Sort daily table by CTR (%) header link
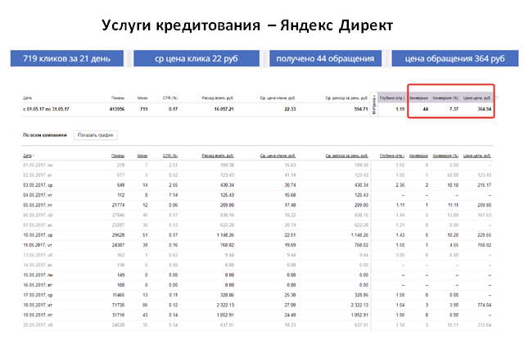 tap(170, 156)
